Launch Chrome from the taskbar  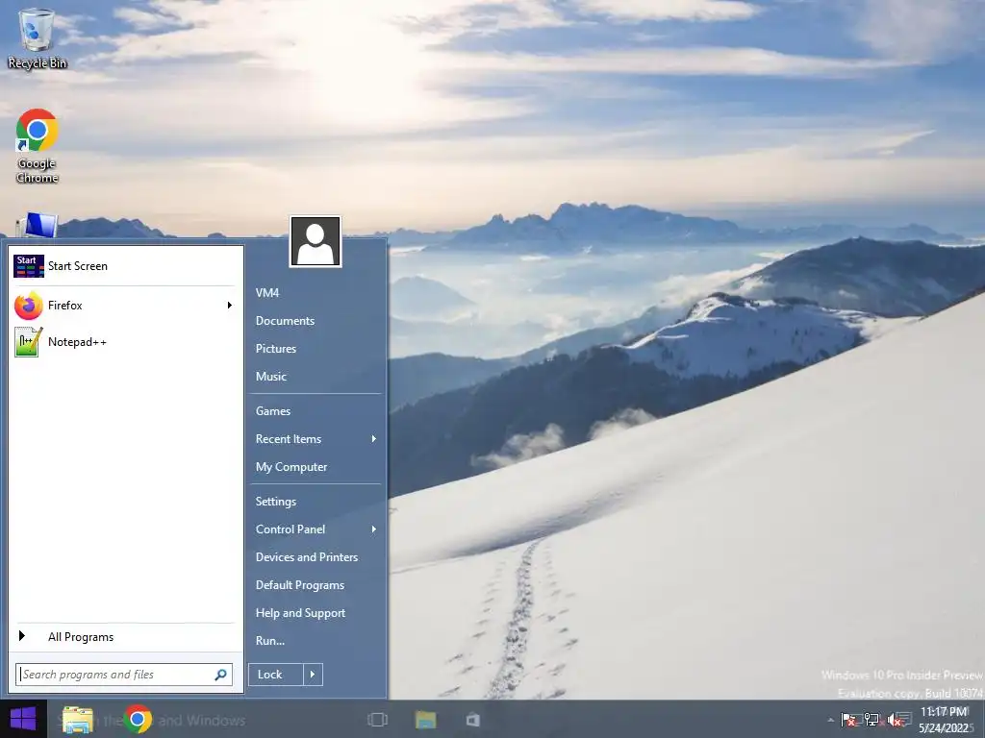138,719
